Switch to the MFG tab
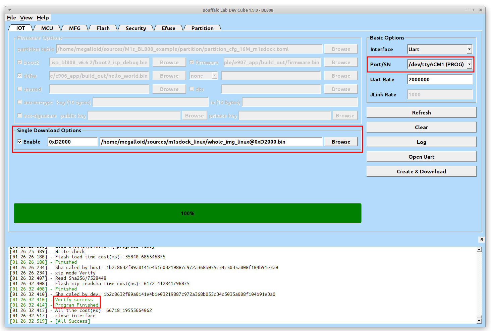The image size is (491, 331). (75, 28)
